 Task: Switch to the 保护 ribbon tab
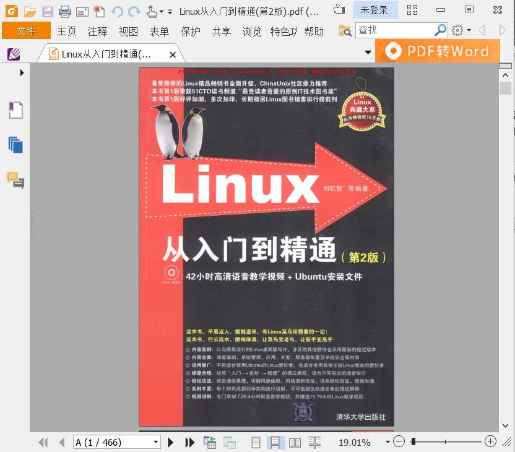pyautogui.click(x=190, y=31)
